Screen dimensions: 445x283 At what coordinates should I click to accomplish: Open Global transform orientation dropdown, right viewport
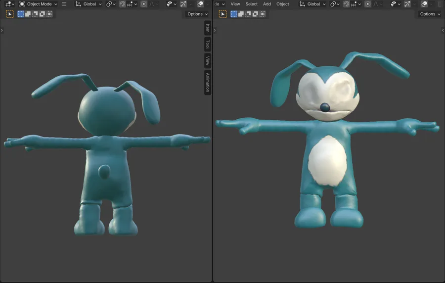(313, 4)
